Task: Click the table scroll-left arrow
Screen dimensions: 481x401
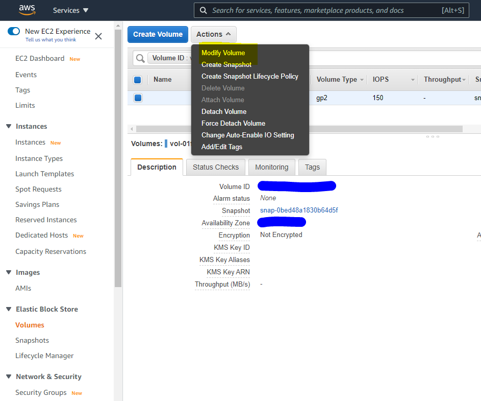Action: coord(132,129)
